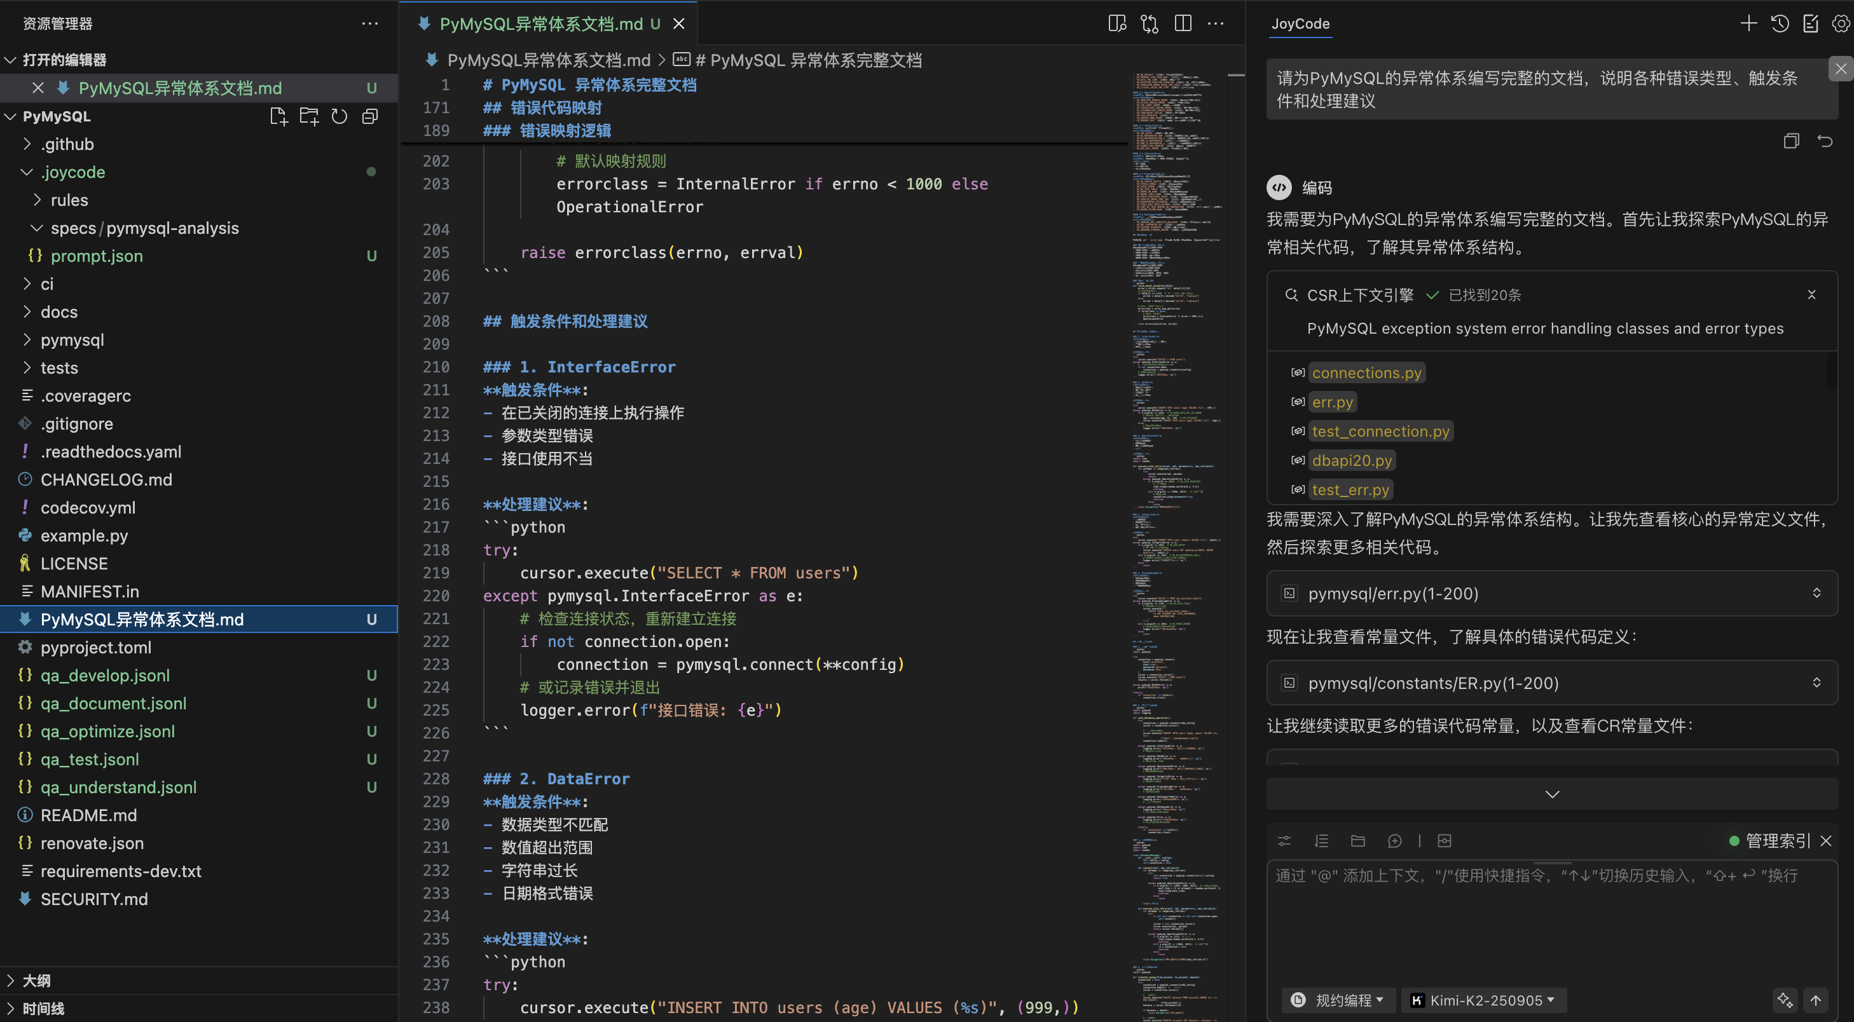Close the 管理索引 status indicator
The image size is (1854, 1022).
[x=1826, y=841]
